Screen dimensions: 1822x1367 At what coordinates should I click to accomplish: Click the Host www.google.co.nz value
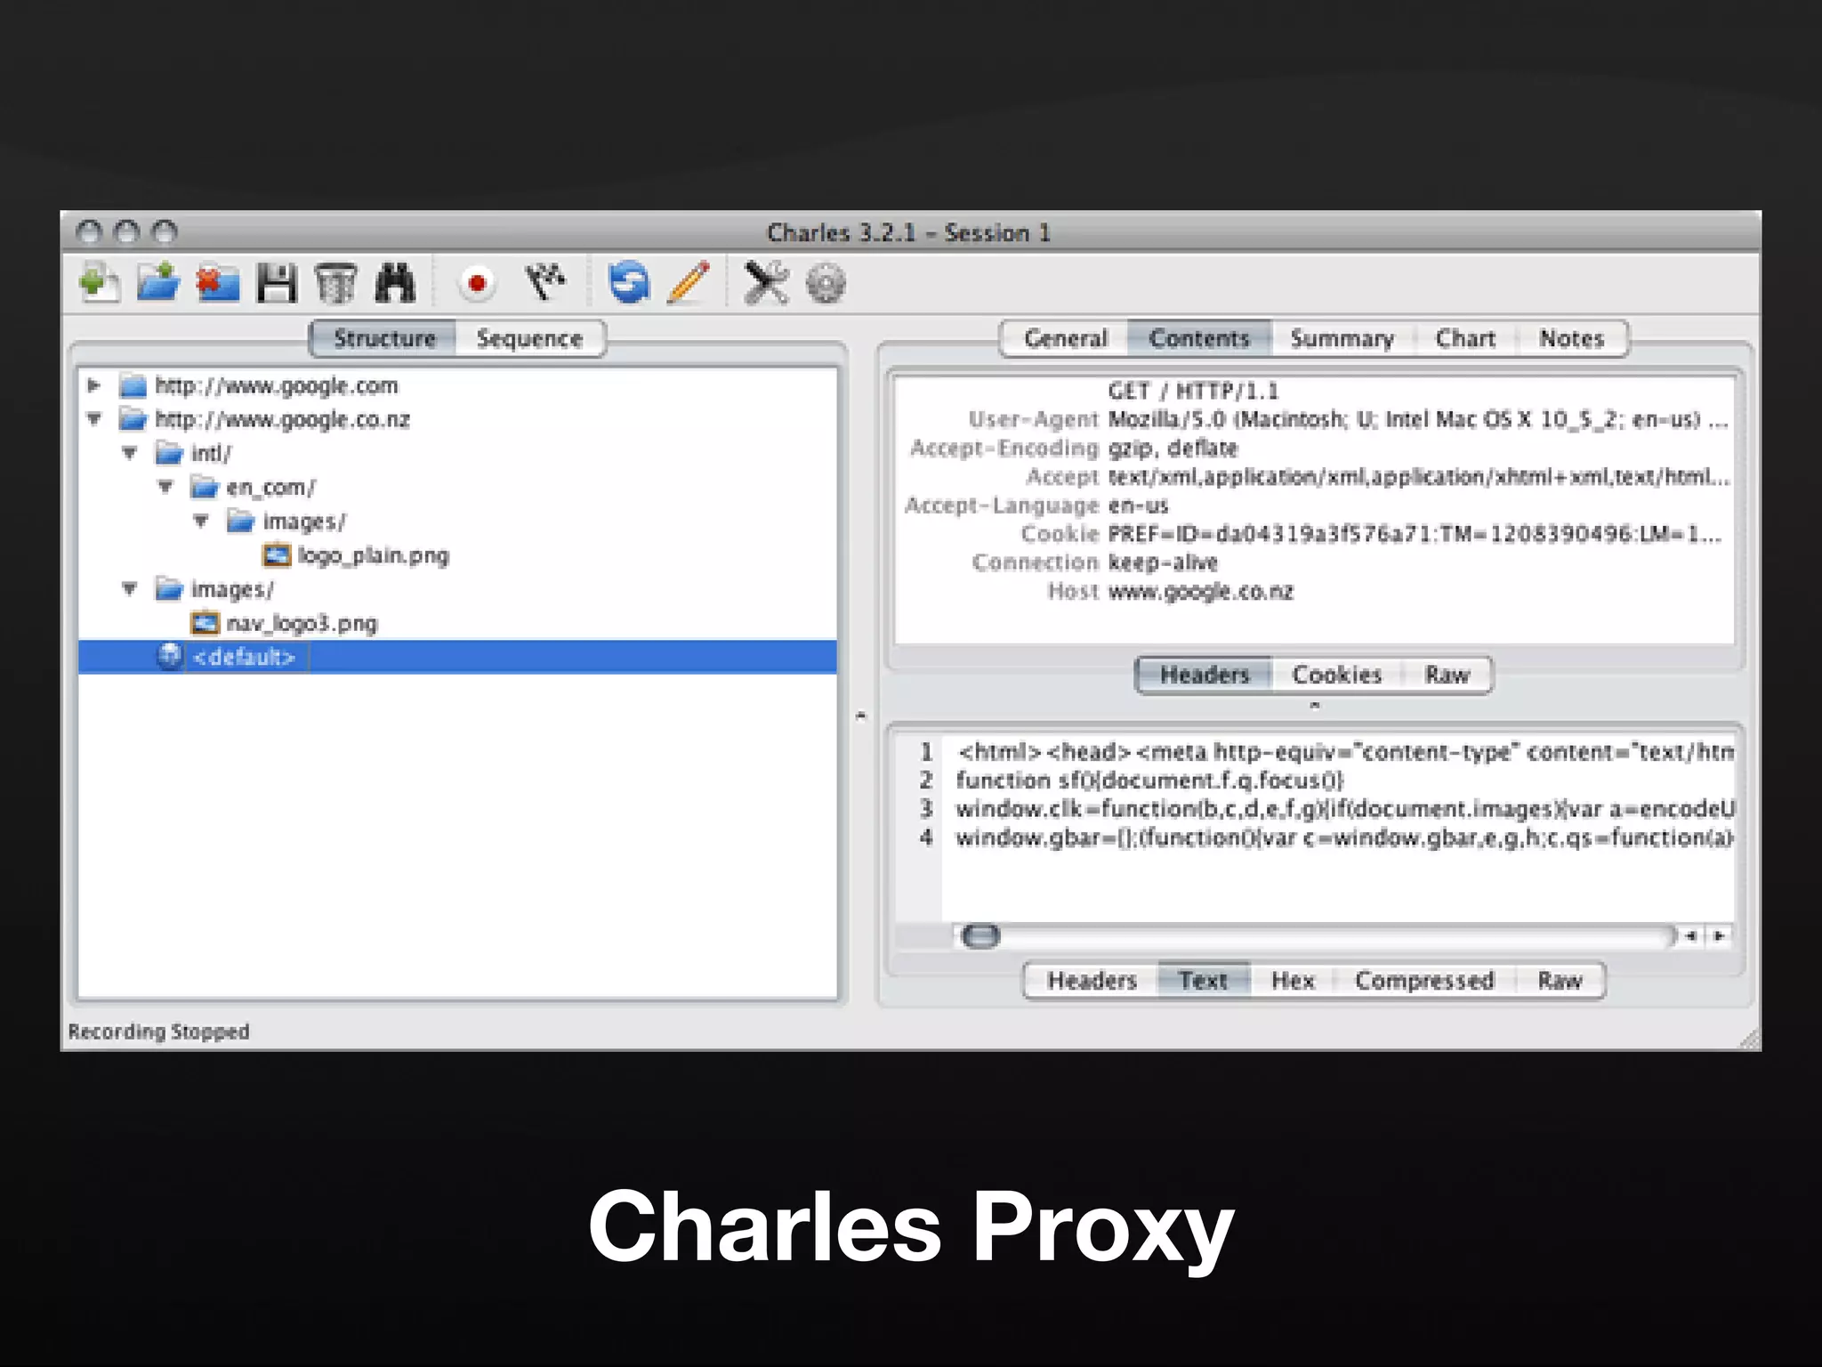point(1200,591)
